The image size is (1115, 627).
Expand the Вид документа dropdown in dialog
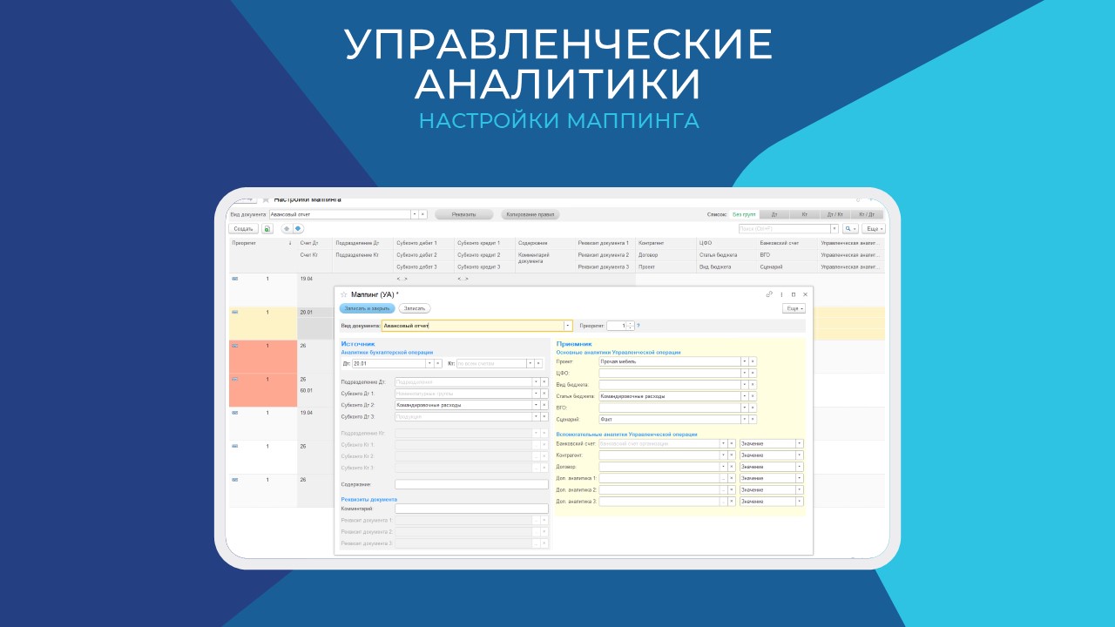[x=568, y=326]
